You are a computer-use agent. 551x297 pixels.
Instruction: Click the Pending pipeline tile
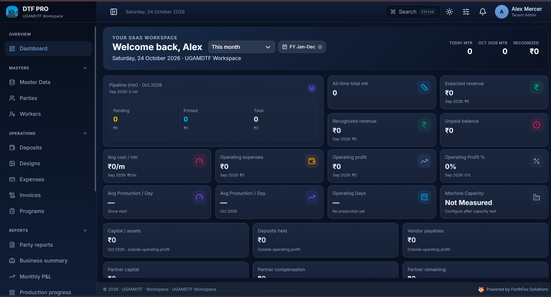pos(143,119)
